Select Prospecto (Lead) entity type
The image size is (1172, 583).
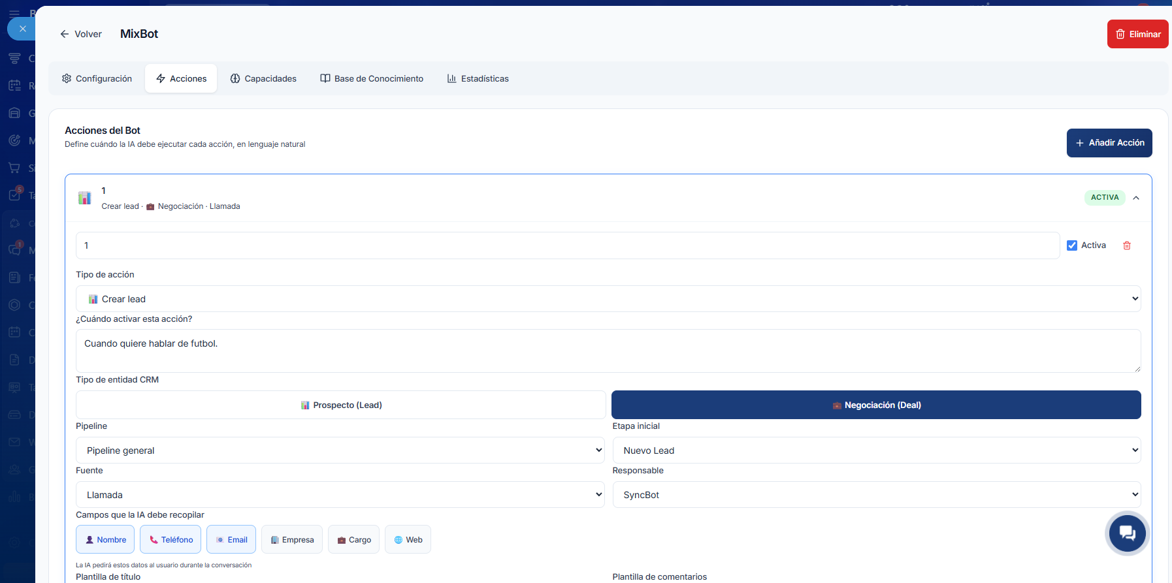pyautogui.click(x=341, y=405)
